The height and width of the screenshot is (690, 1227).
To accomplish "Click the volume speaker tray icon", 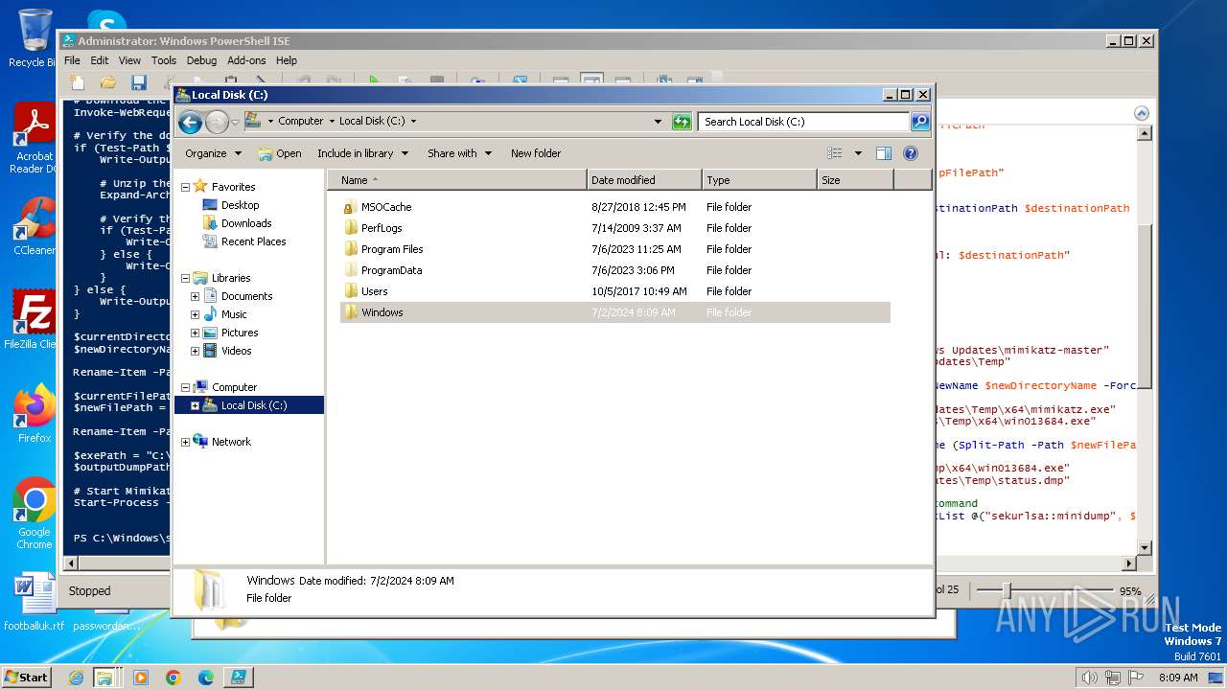I will coord(1089,678).
